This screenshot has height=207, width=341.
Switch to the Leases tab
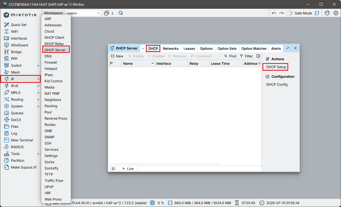[189, 49]
